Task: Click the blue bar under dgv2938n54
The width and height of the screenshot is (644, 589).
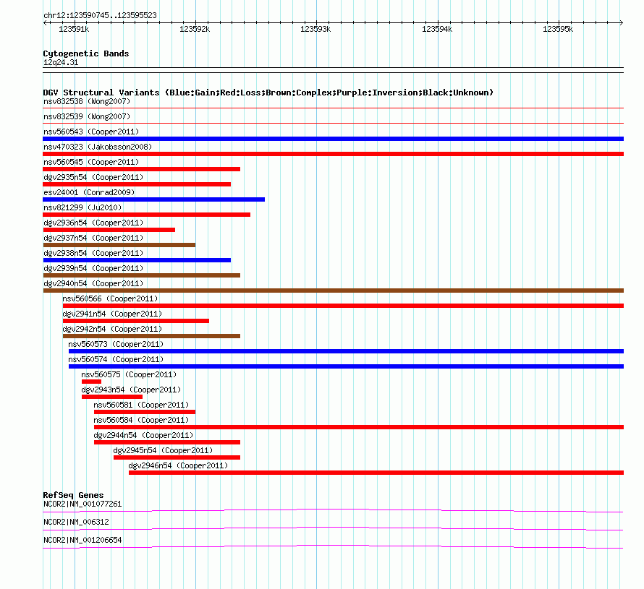Action: tap(137, 260)
